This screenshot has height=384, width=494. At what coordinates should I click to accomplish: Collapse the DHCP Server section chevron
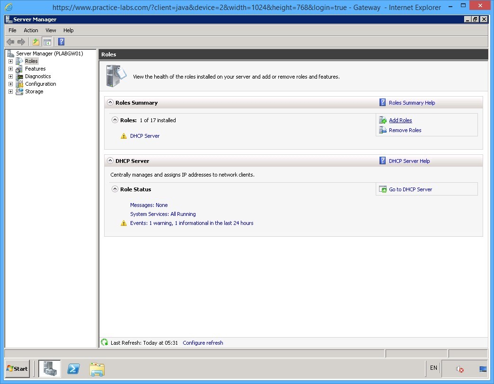(110, 161)
